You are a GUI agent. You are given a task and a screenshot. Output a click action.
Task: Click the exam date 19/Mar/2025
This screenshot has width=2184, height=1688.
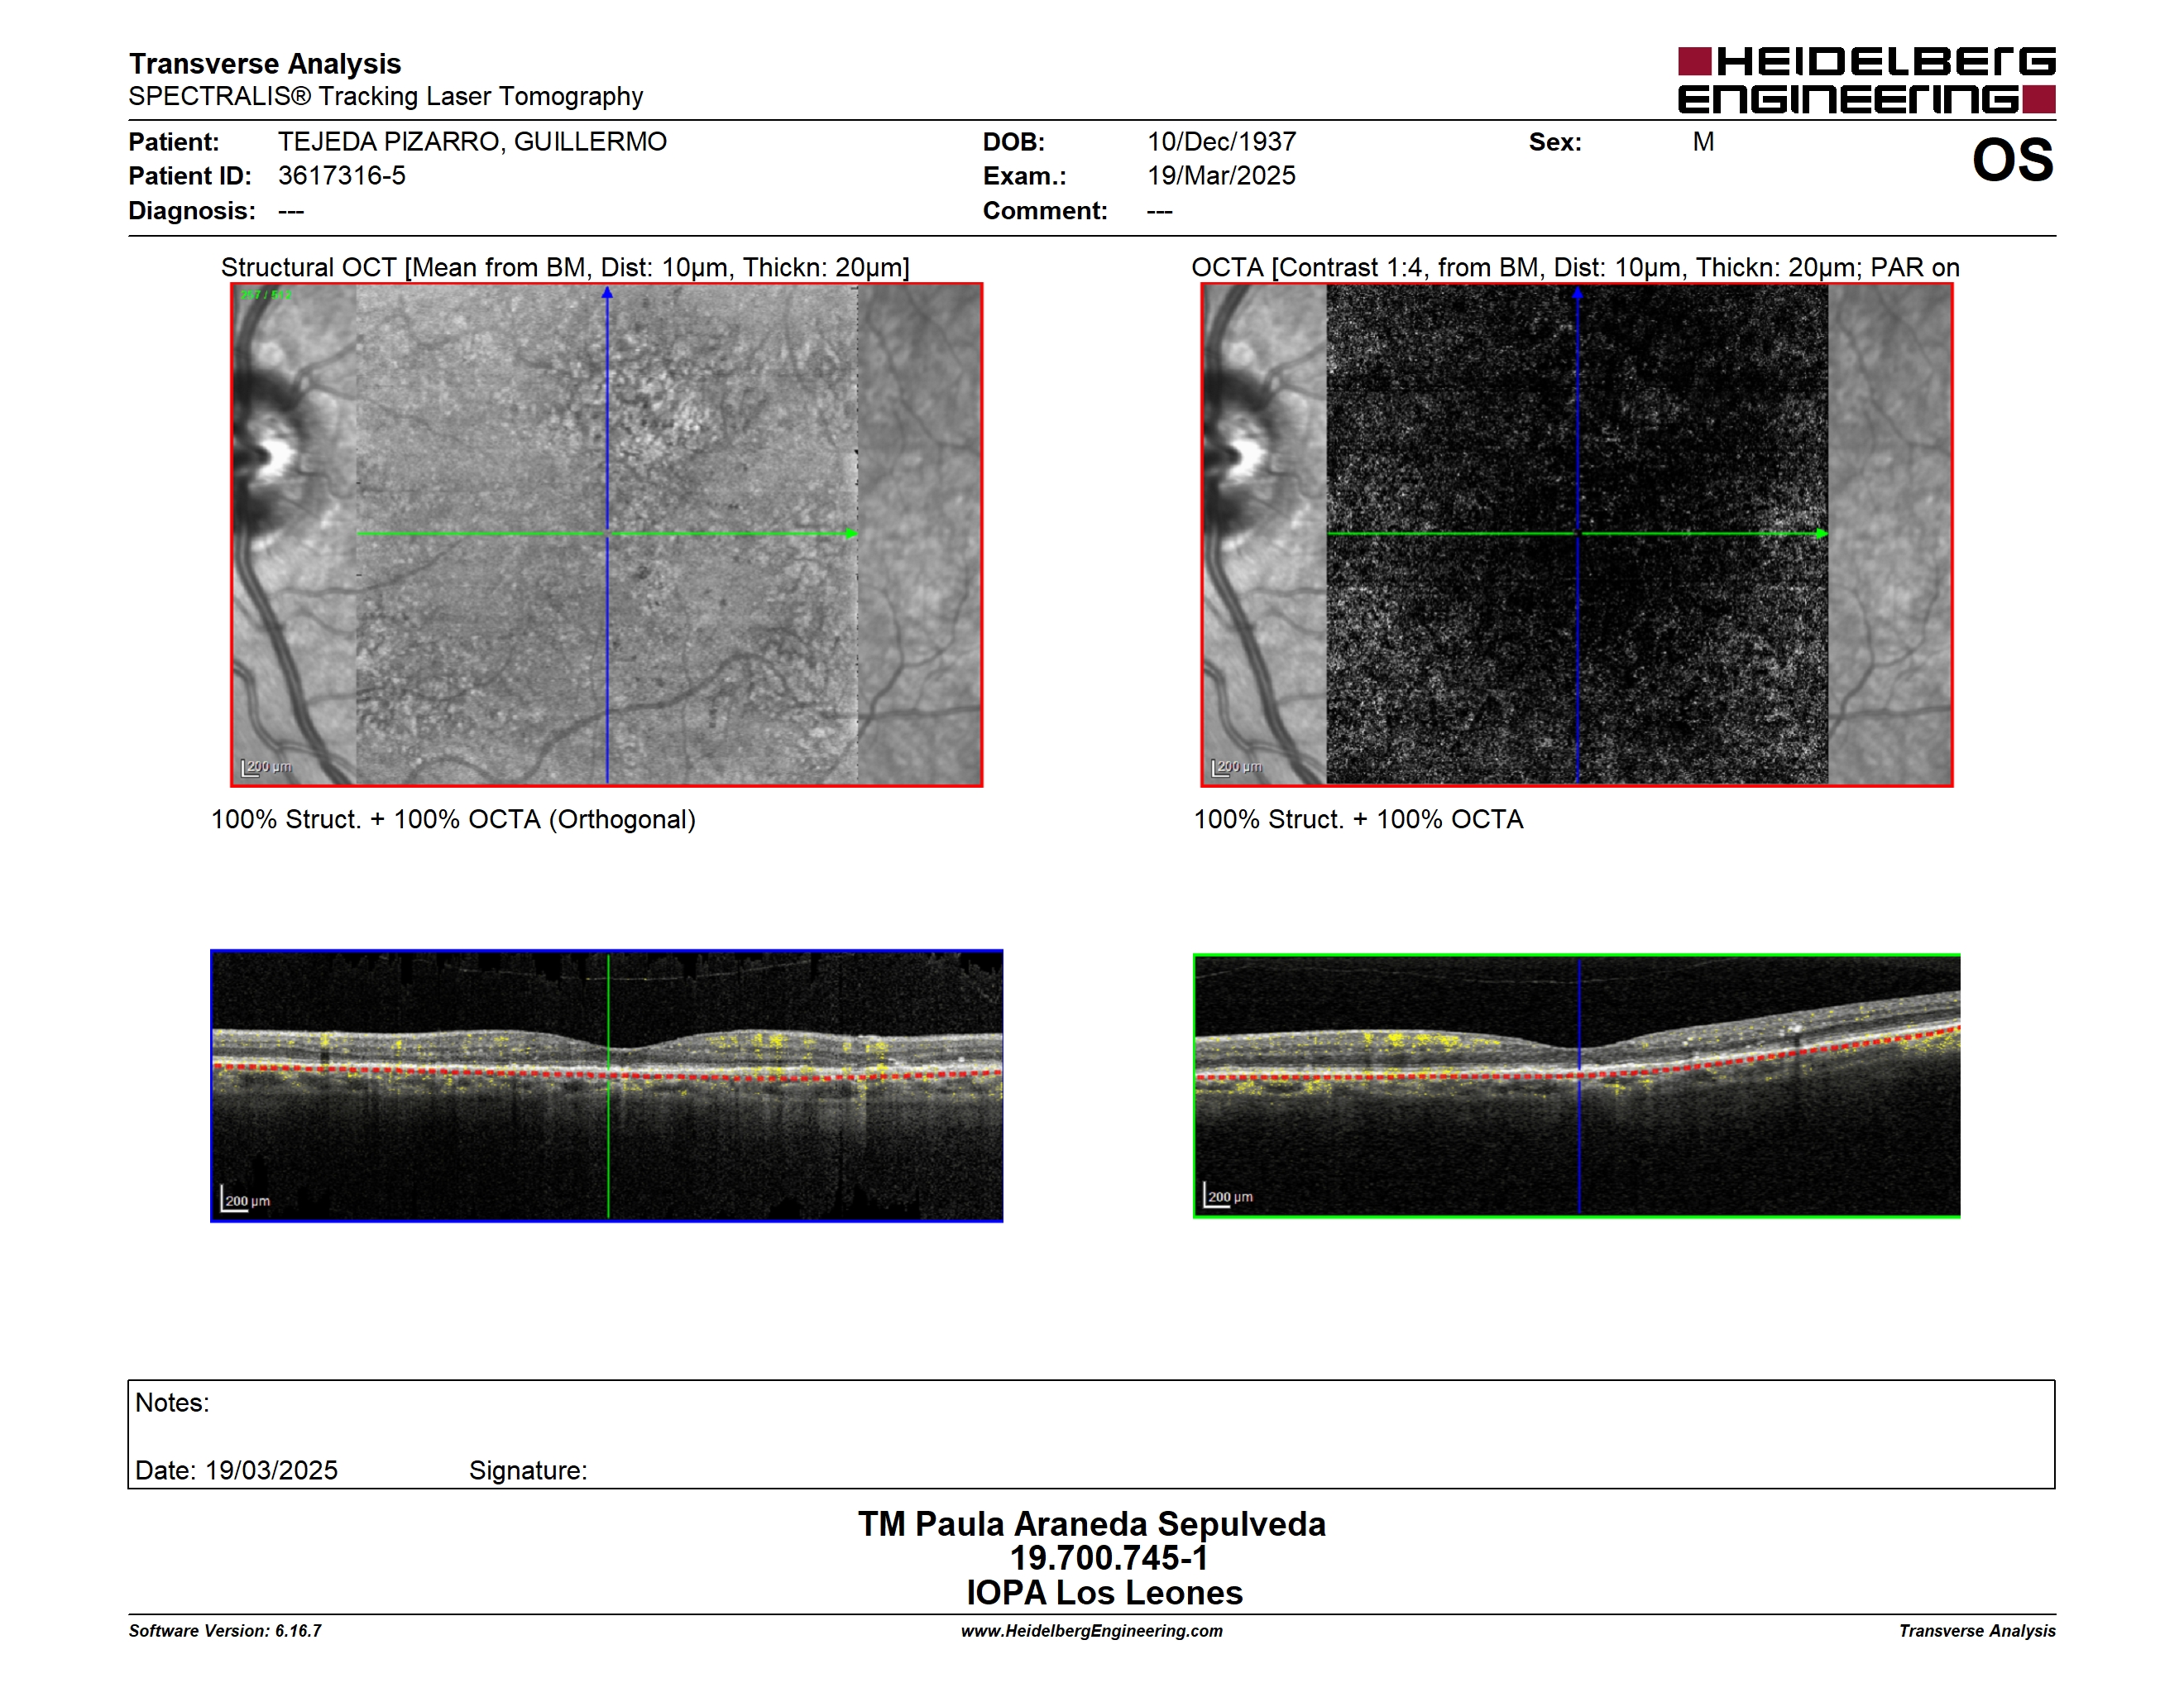point(1221,176)
